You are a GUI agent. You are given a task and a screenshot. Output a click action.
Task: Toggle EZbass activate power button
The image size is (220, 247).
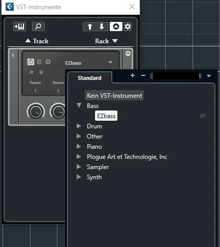[30, 62]
